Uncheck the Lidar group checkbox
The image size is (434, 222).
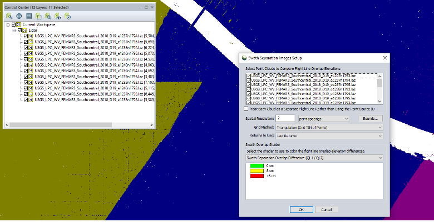click(x=20, y=30)
